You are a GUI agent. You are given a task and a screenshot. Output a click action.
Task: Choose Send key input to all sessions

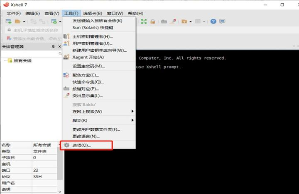pyautogui.click(x=99, y=21)
